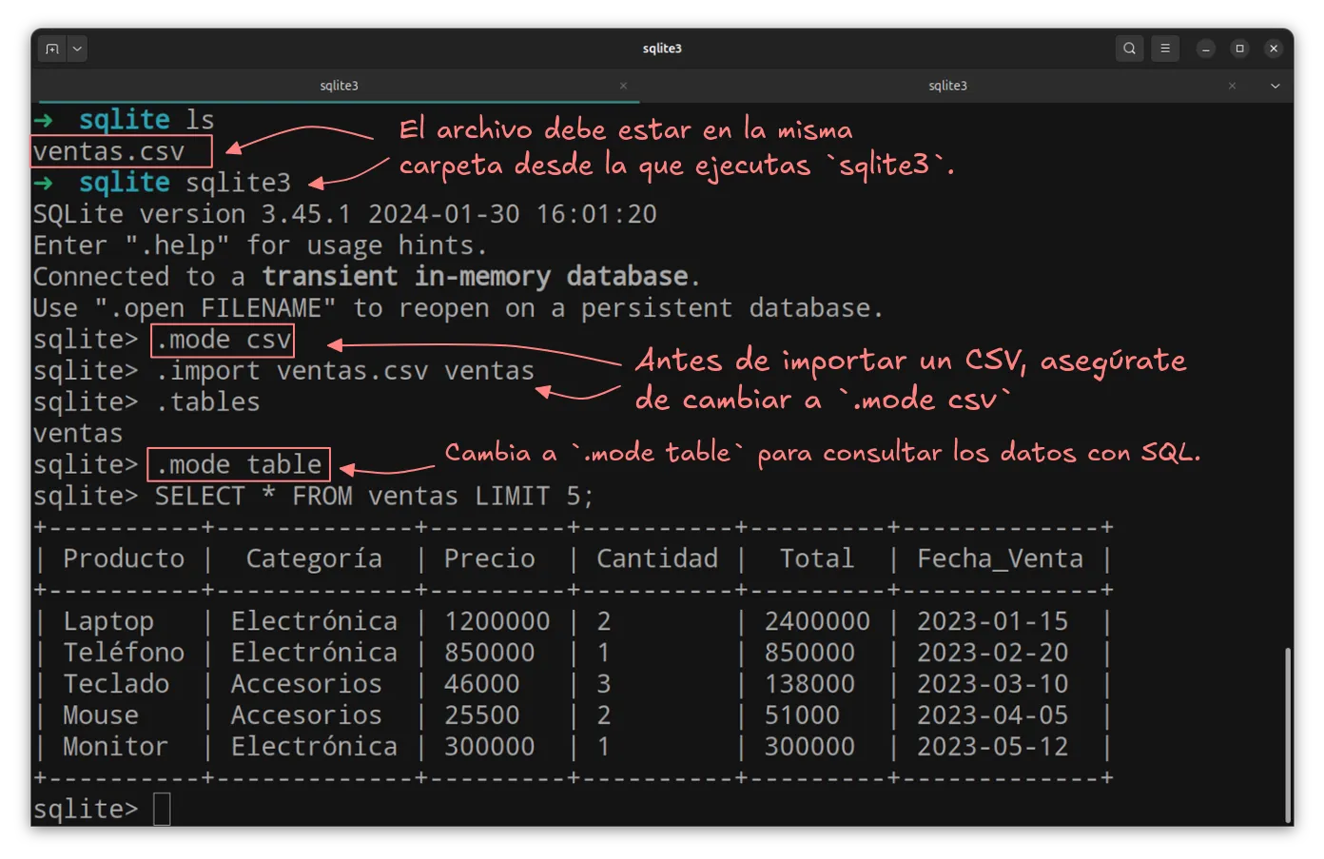Image resolution: width=1324 pixels, height=859 pixels.
Task: Click the cursor block at the last sqlite> prompt
Action: click(x=162, y=810)
